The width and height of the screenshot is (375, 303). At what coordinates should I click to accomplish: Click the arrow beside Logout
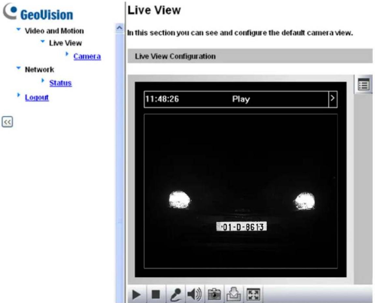tap(19, 95)
